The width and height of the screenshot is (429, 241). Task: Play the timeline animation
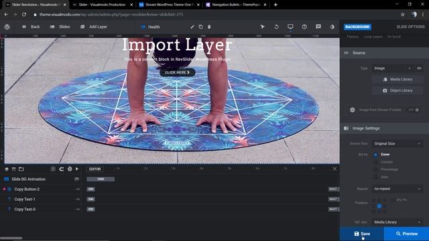click(77, 169)
